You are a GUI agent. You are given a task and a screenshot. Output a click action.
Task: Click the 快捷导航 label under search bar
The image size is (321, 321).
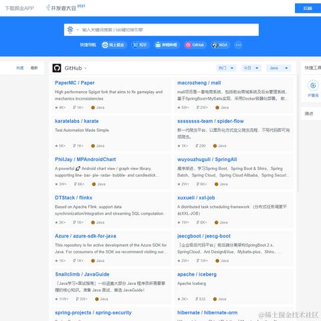click(x=88, y=45)
